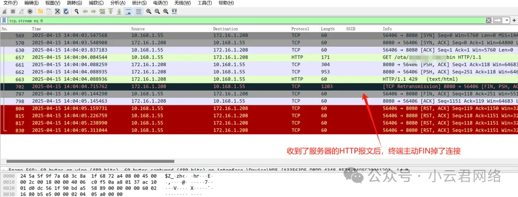This screenshot has height=197, width=518.
Task: Open a capture file with folder icon
Action: [x=40, y=11]
